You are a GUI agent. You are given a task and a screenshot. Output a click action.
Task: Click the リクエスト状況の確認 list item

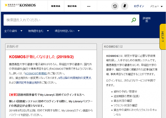[x=125, y=105]
